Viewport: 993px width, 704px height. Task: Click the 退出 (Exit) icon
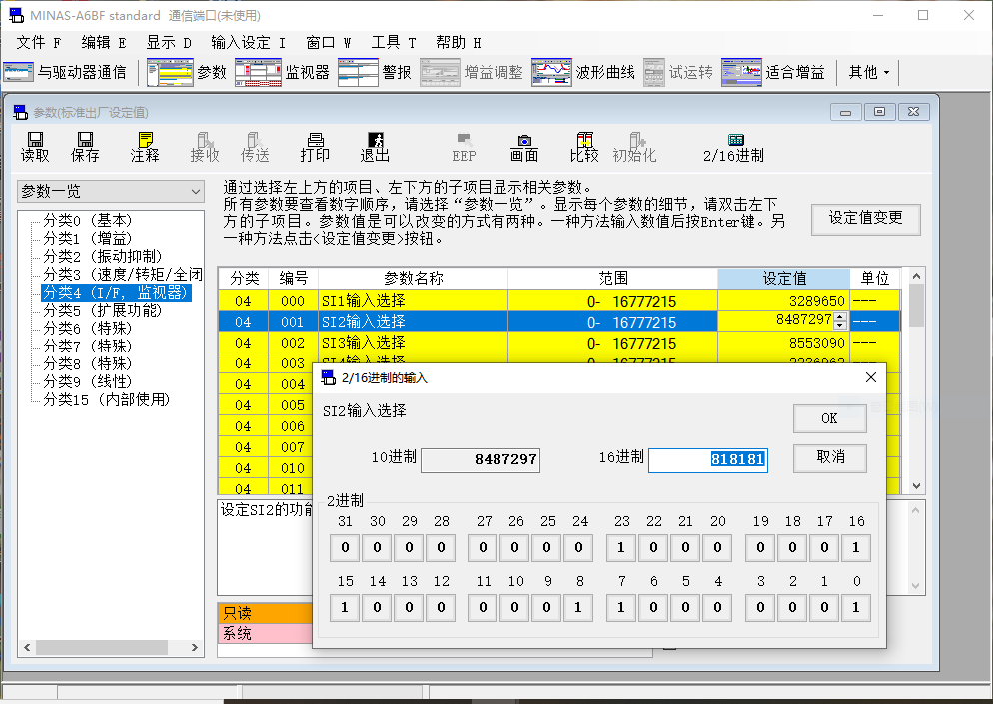[375, 146]
